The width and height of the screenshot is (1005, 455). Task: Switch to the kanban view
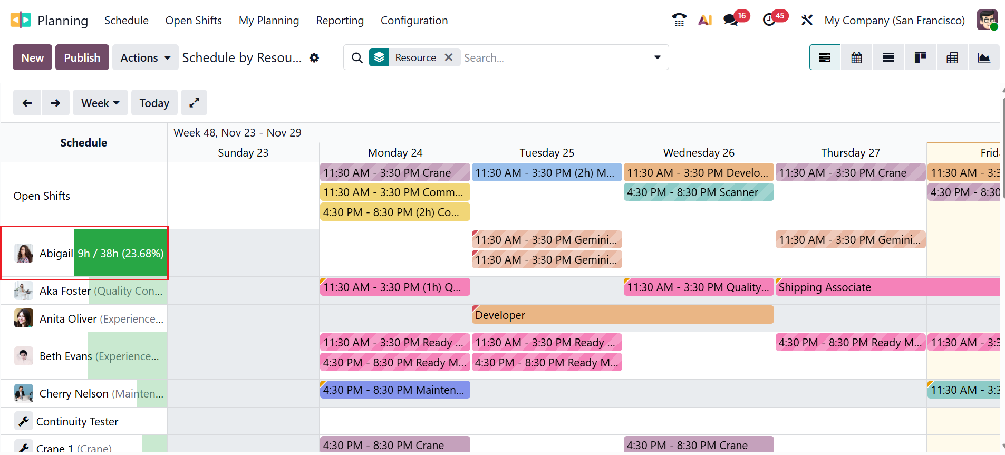point(920,57)
